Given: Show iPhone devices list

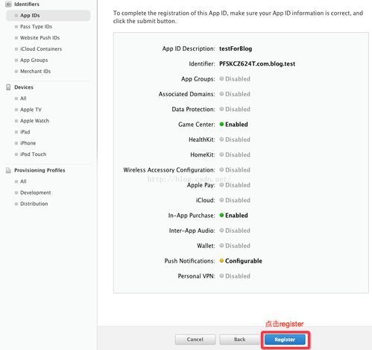Looking at the screenshot, I should click(28, 143).
